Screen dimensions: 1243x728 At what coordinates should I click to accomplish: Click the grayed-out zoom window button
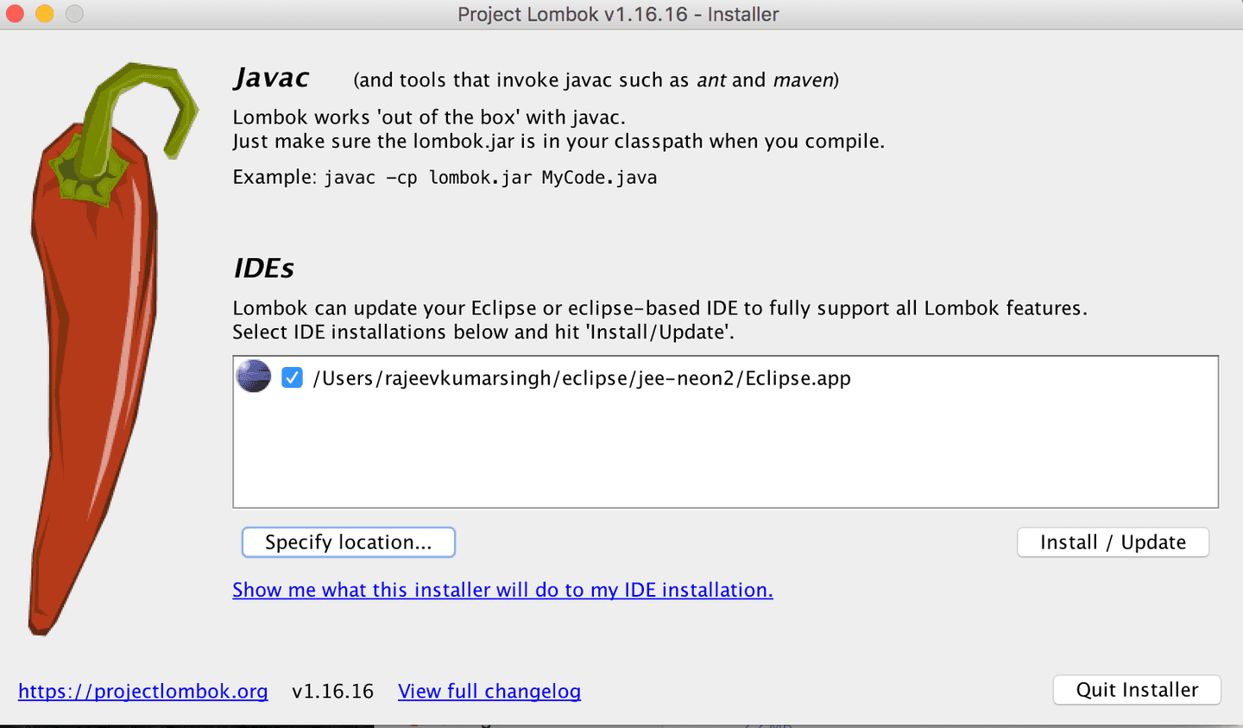(x=75, y=14)
